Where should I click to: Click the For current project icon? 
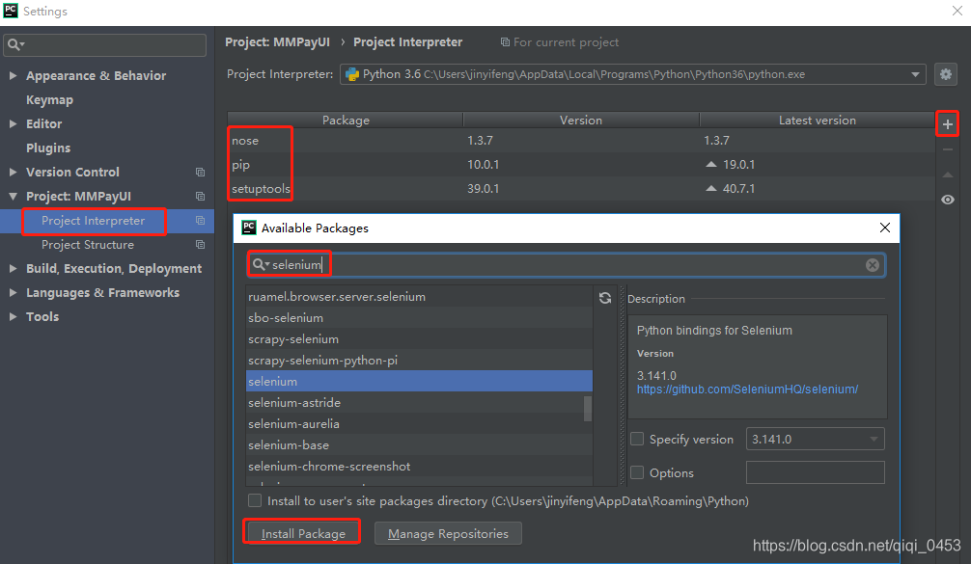(x=506, y=42)
